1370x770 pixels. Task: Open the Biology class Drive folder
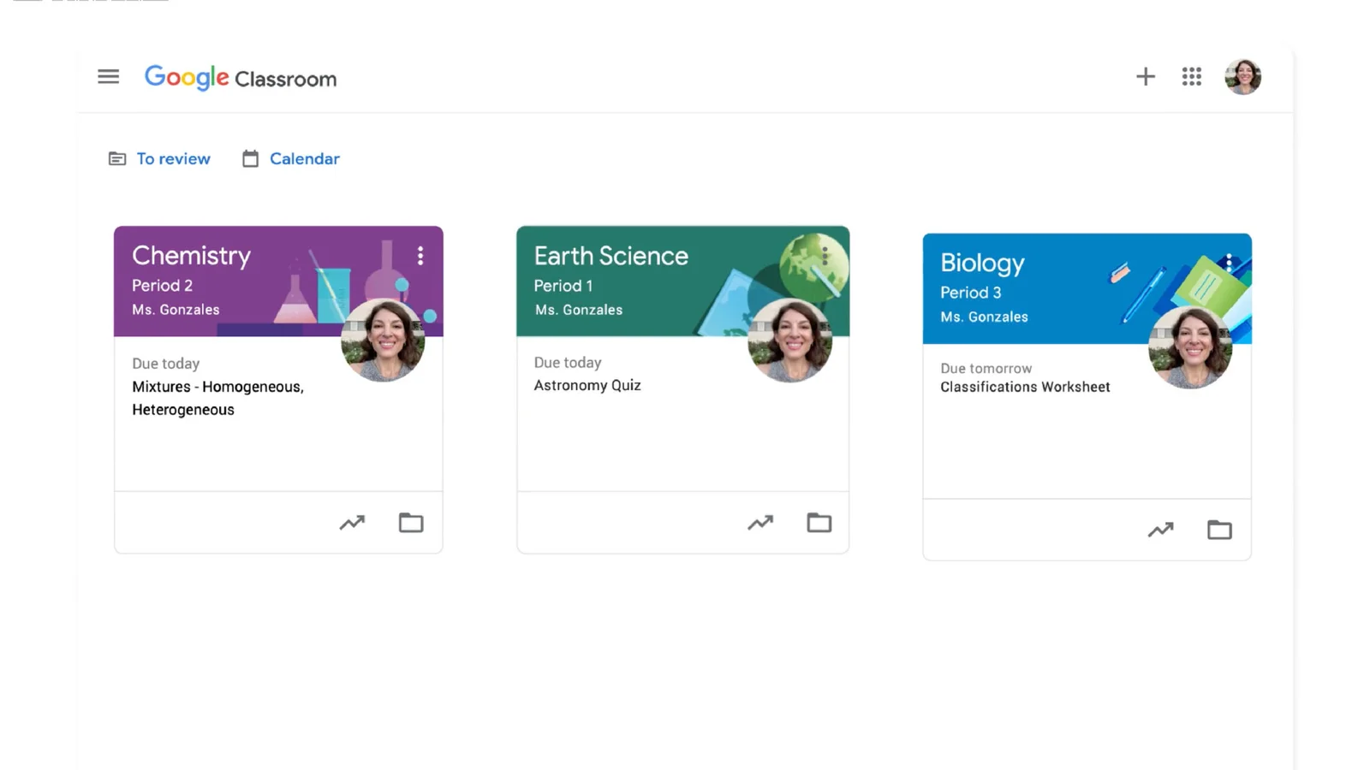pyautogui.click(x=1219, y=530)
